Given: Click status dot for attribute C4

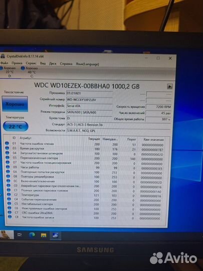Looking at the screenshot, I should (9, 199).
